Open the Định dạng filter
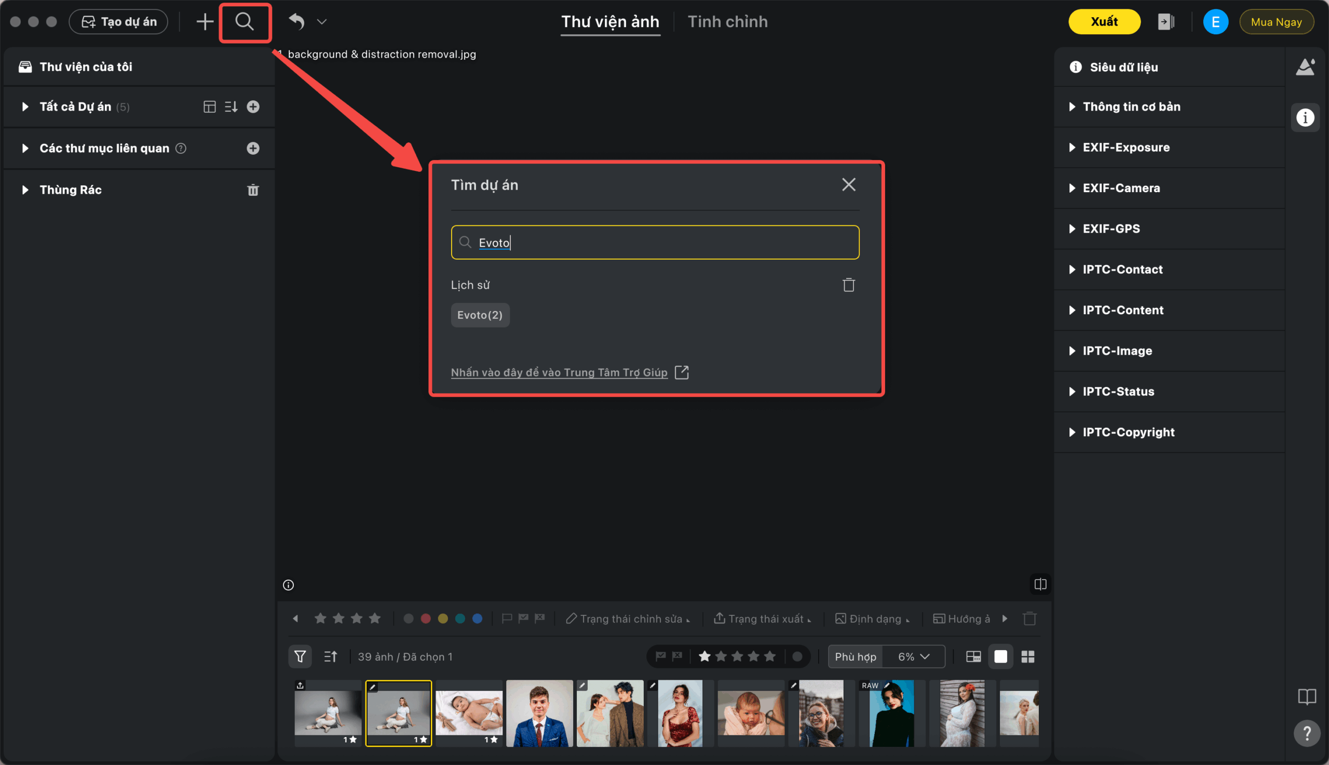 872,619
